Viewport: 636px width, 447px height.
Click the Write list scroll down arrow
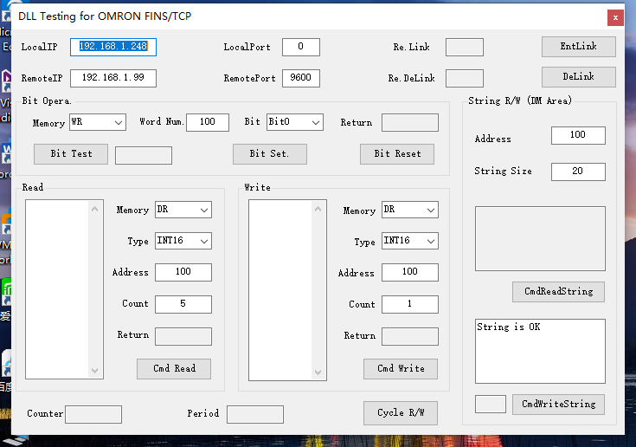click(318, 372)
